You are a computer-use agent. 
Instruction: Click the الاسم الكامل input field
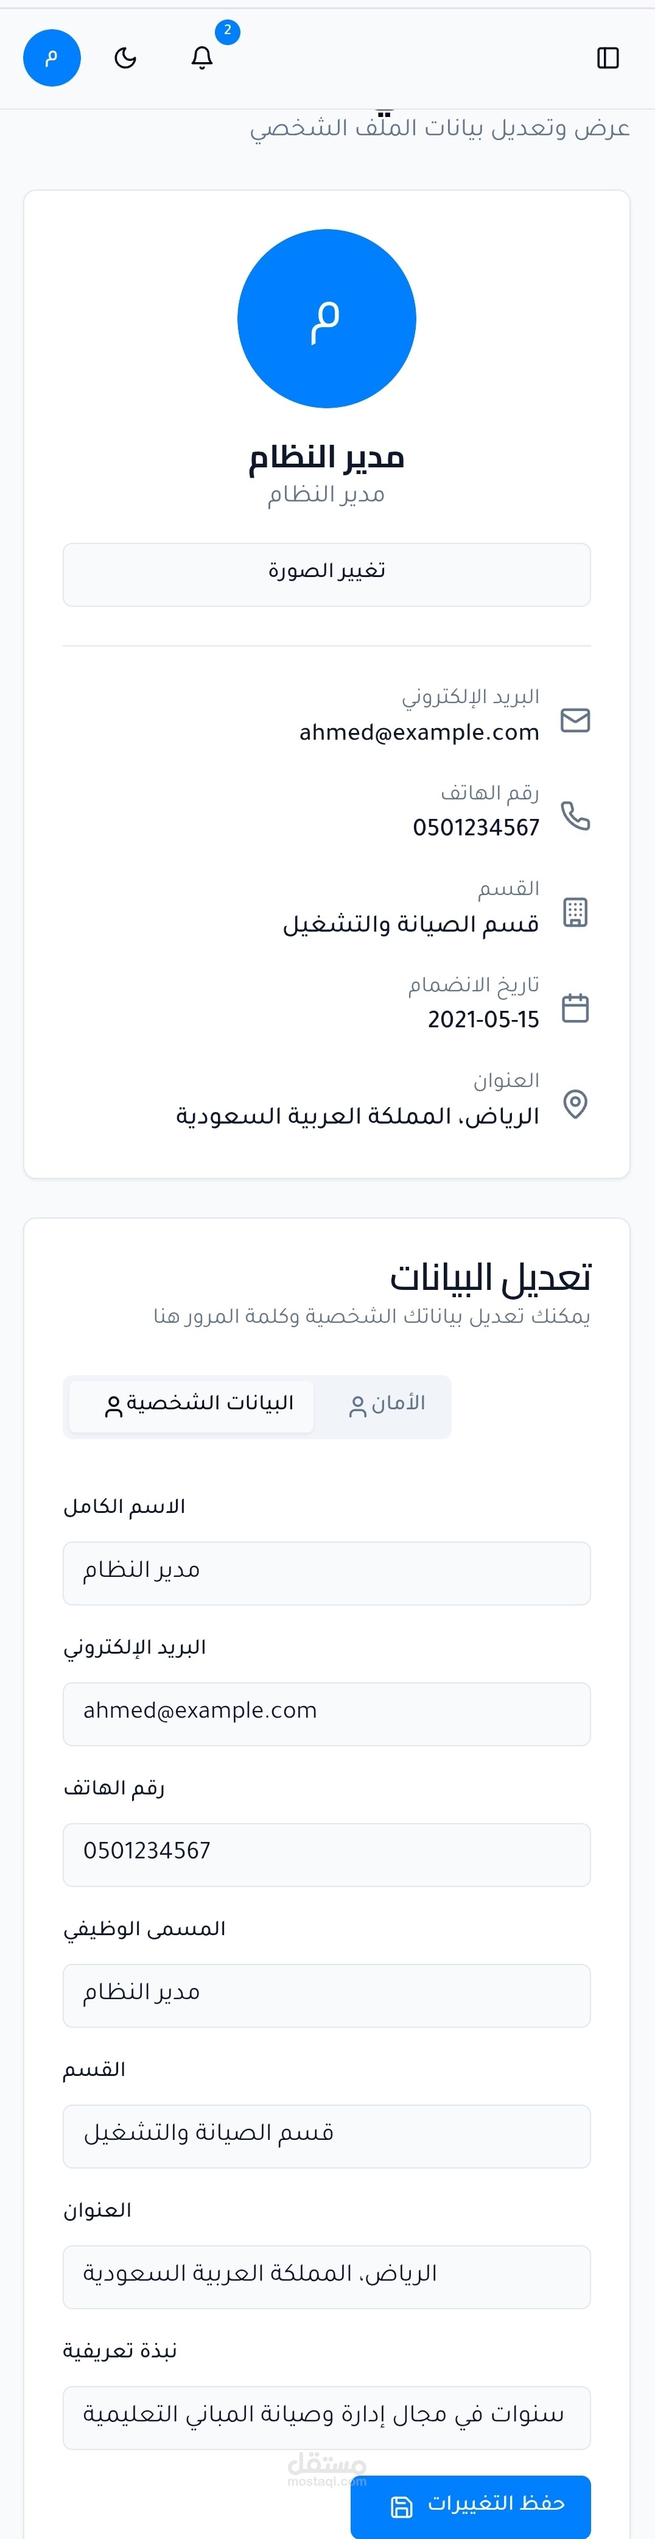326,1572
